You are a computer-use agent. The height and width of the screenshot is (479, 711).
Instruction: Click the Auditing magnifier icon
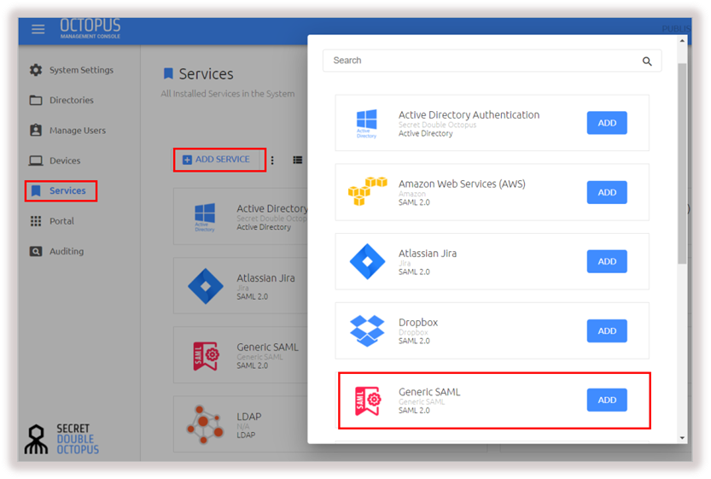point(36,251)
